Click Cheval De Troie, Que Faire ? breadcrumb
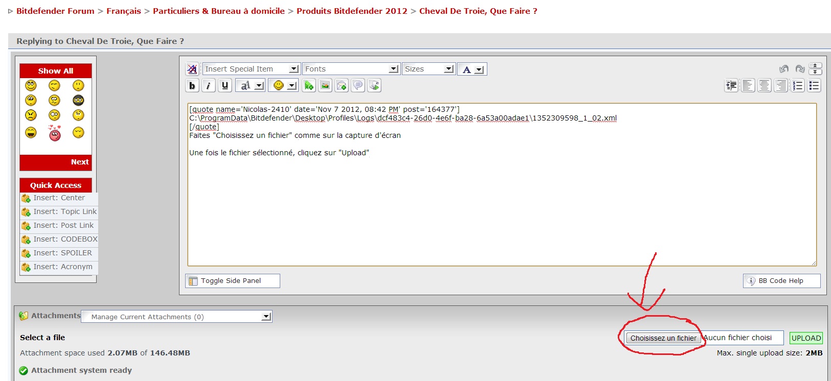This screenshot has width=831, height=381. [478, 11]
